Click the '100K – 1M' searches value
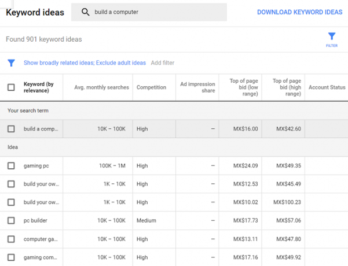Image resolution: width=348 pixels, height=266 pixels. point(112,165)
